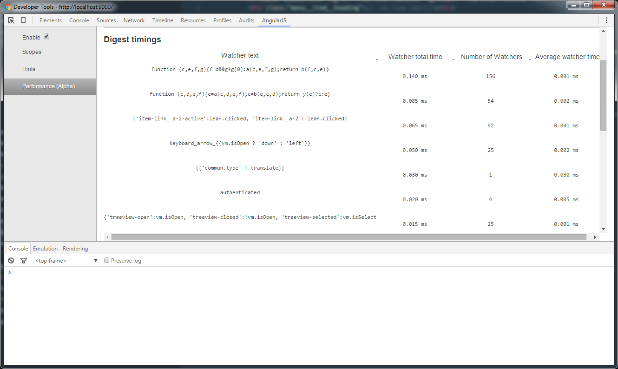
Task: Click the 92 watchers count
Action: pyautogui.click(x=491, y=125)
